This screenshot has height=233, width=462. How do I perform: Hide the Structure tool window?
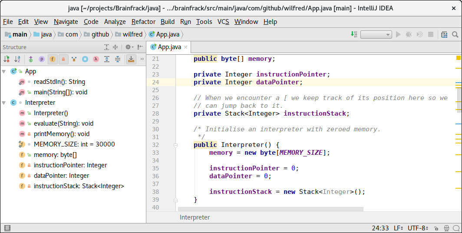[x=140, y=47]
